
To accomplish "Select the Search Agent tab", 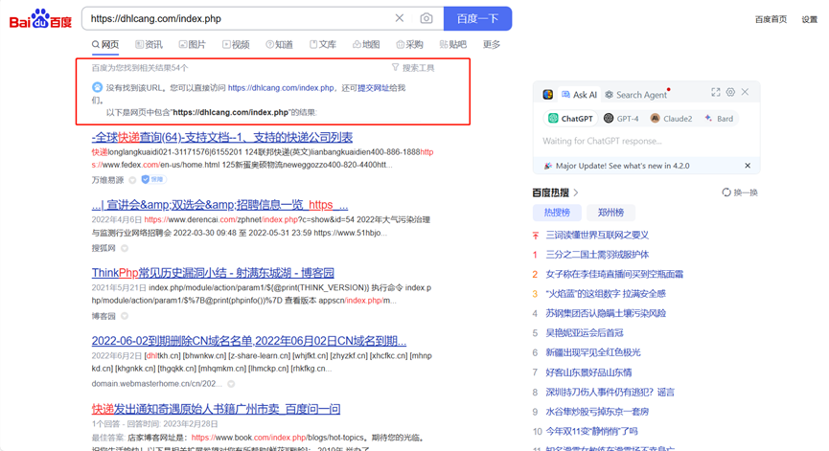I will (x=635, y=95).
